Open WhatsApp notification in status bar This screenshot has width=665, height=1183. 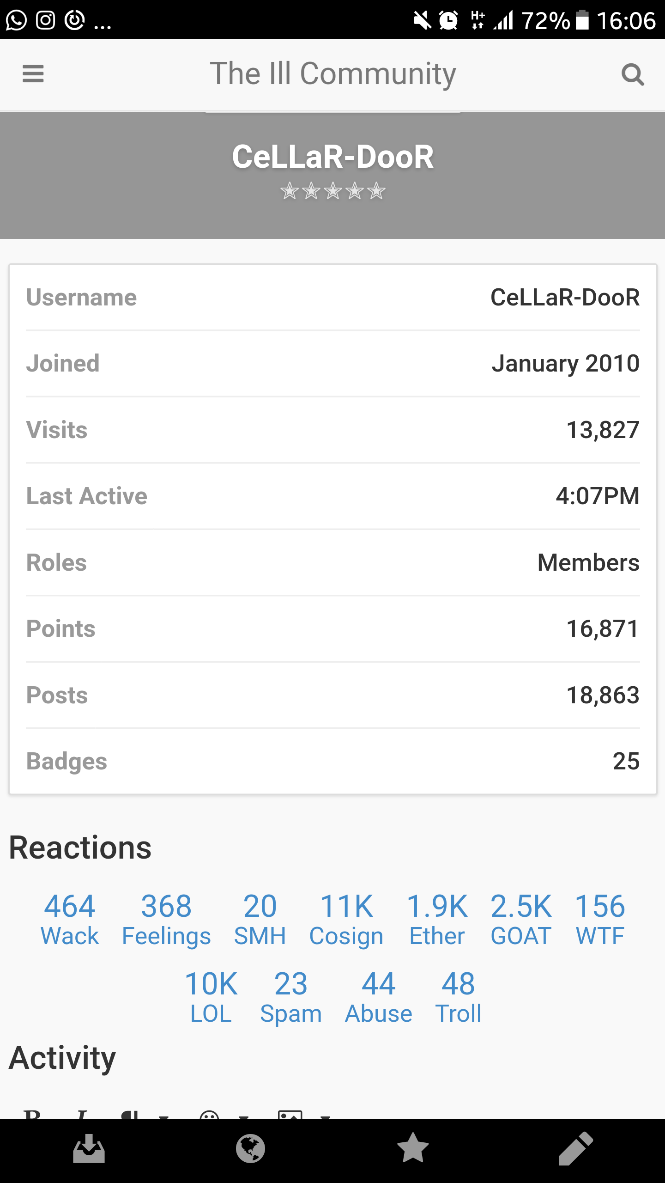tap(17, 20)
